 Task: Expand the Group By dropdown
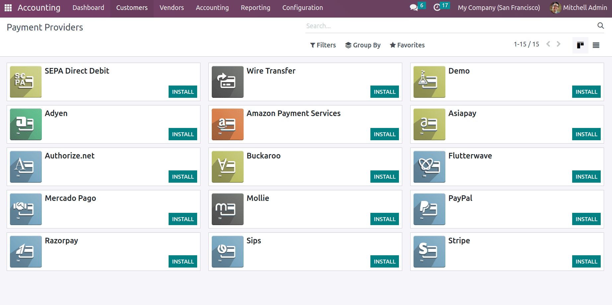[363, 45]
